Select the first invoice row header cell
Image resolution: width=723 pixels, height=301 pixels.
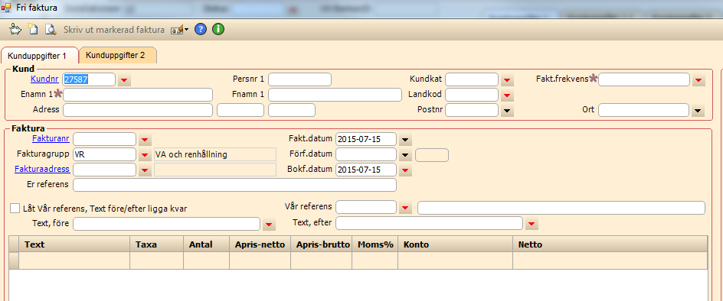pos(14,261)
